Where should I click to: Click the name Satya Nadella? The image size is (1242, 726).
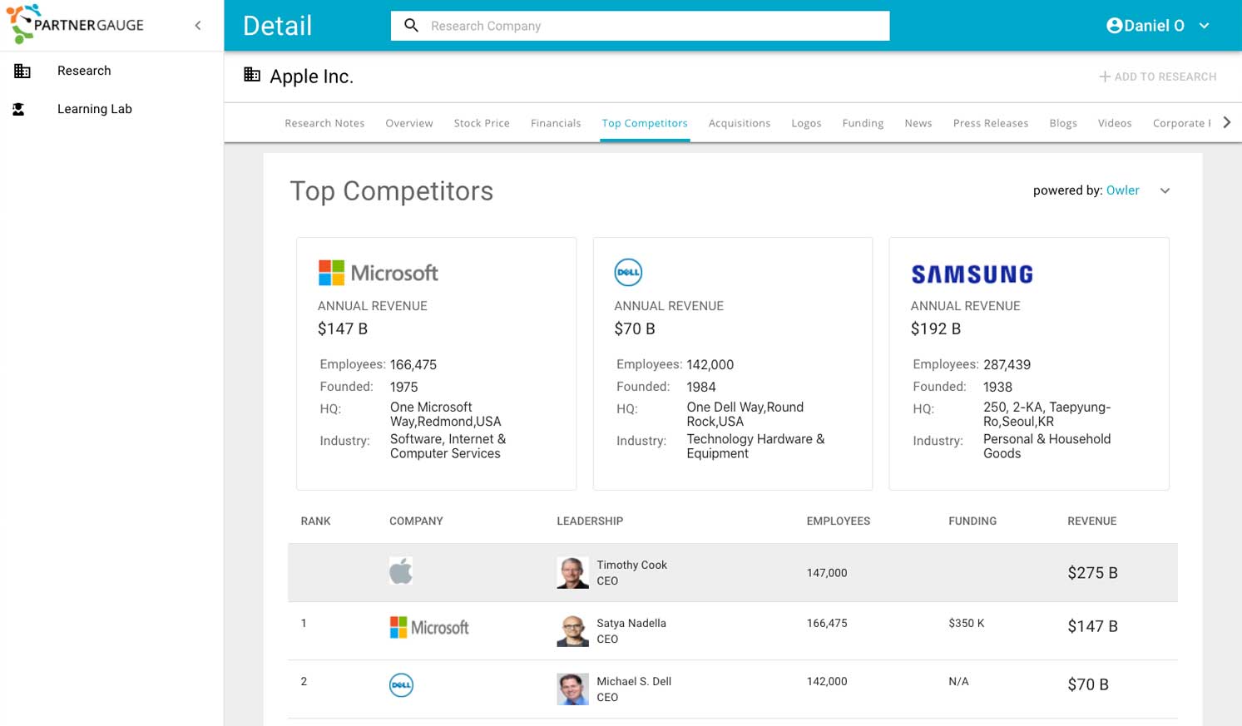(631, 623)
